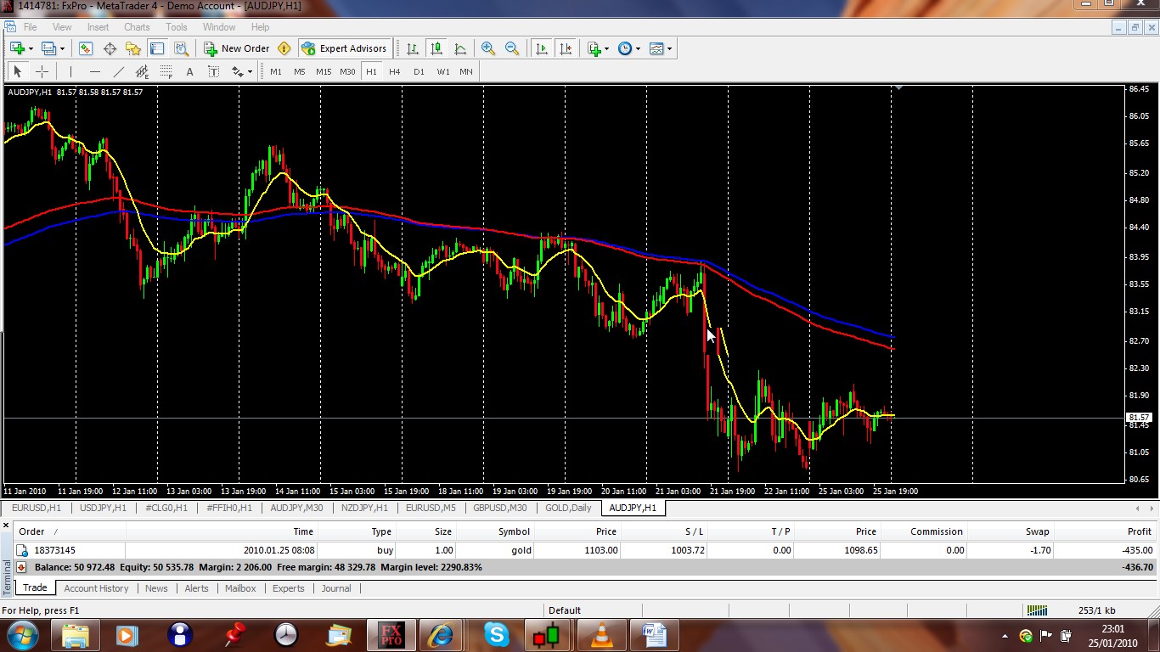Switch chart to Line Chart mode
Screen dimensions: 1160x652
tap(459, 48)
